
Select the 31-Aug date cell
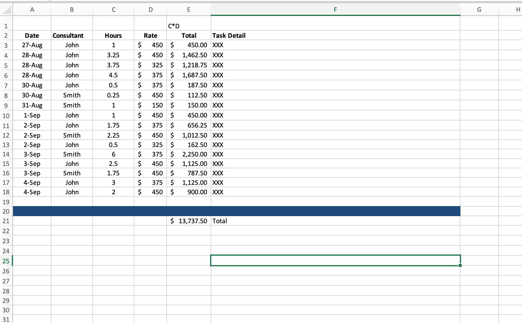(x=32, y=105)
